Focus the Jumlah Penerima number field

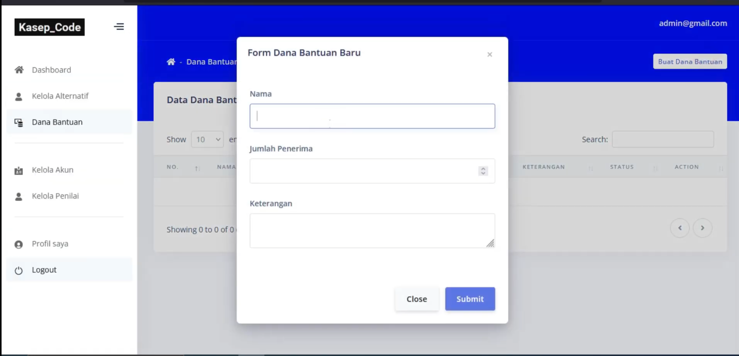(372, 171)
